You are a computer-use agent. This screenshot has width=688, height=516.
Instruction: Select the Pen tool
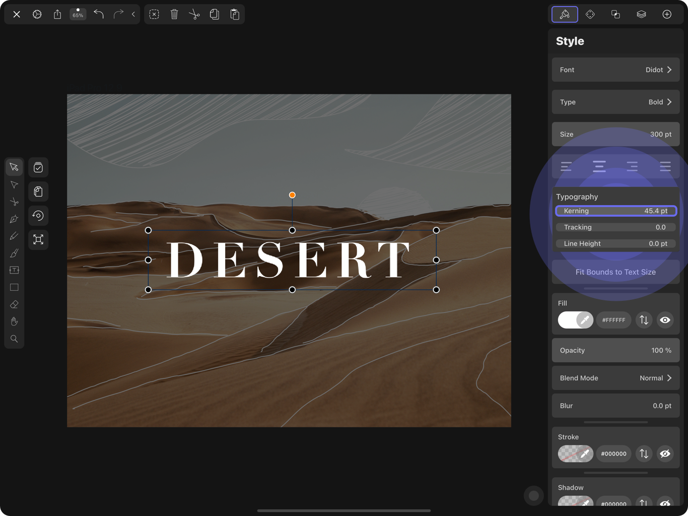(x=14, y=219)
